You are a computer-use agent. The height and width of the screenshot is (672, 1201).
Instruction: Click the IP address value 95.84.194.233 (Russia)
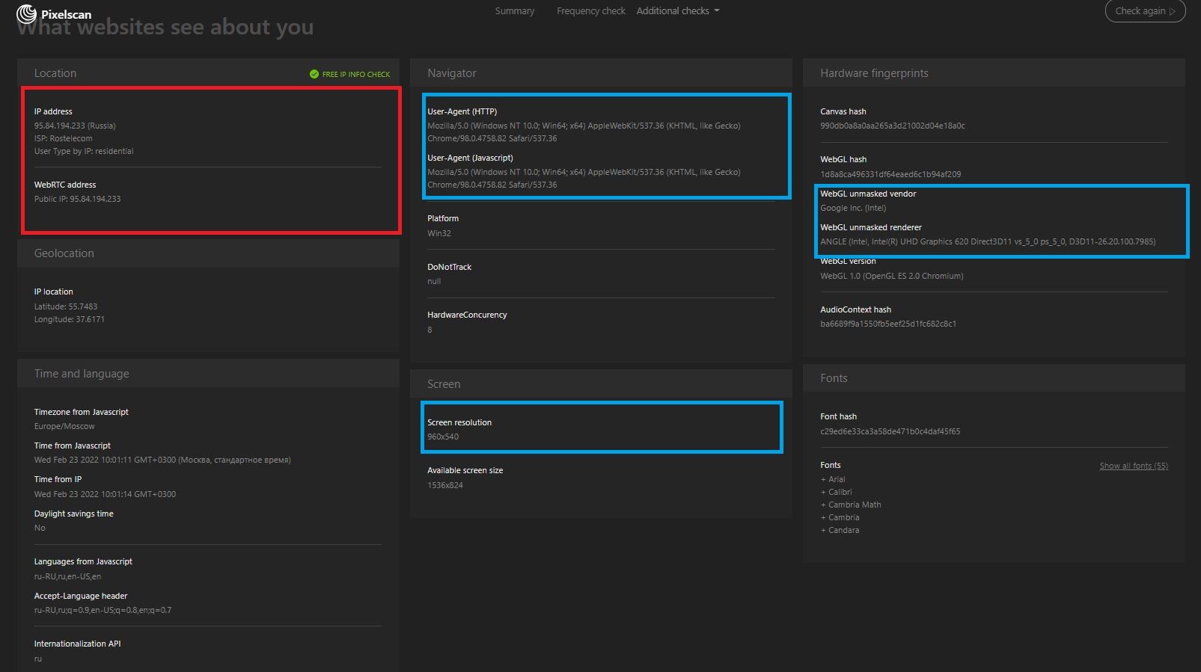[75, 126]
